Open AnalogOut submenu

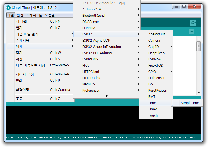[156, 34]
